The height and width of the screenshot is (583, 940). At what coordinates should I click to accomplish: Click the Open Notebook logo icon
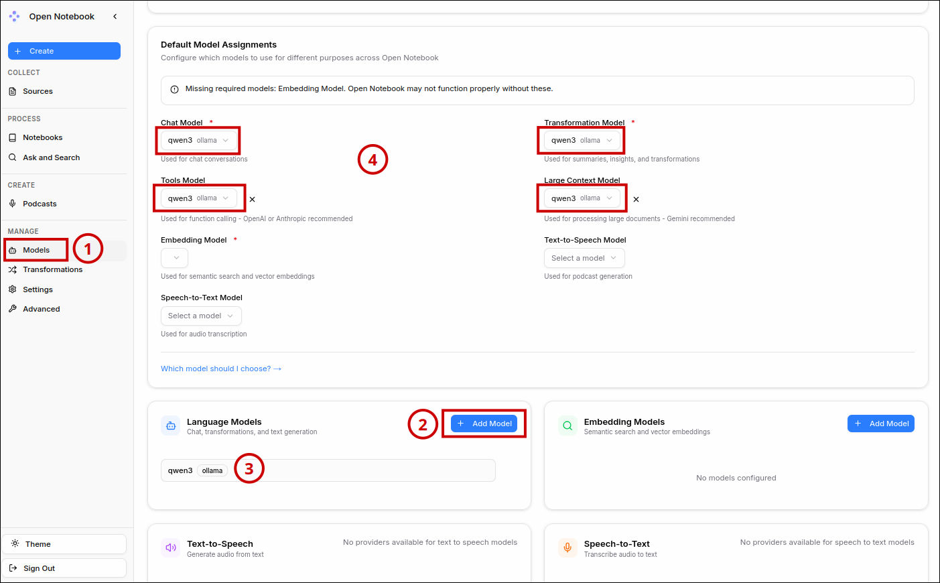pos(14,17)
